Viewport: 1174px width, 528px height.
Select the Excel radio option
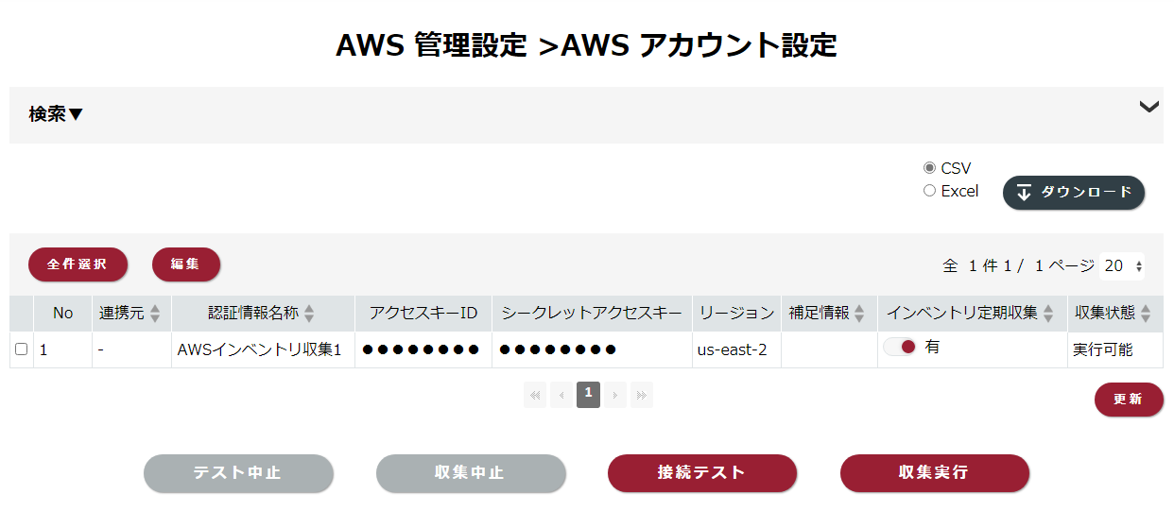929,191
